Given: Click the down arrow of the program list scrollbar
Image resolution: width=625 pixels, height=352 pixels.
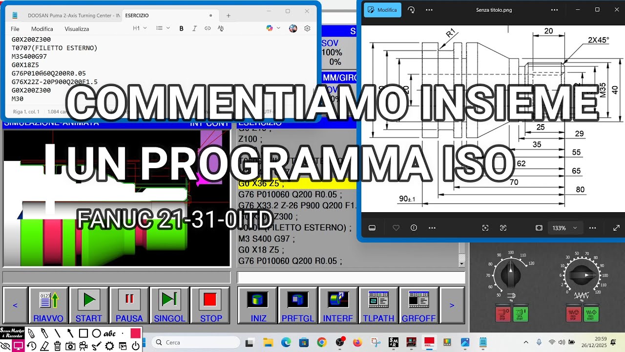Looking at the screenshot, I should [x=461, y=264].
